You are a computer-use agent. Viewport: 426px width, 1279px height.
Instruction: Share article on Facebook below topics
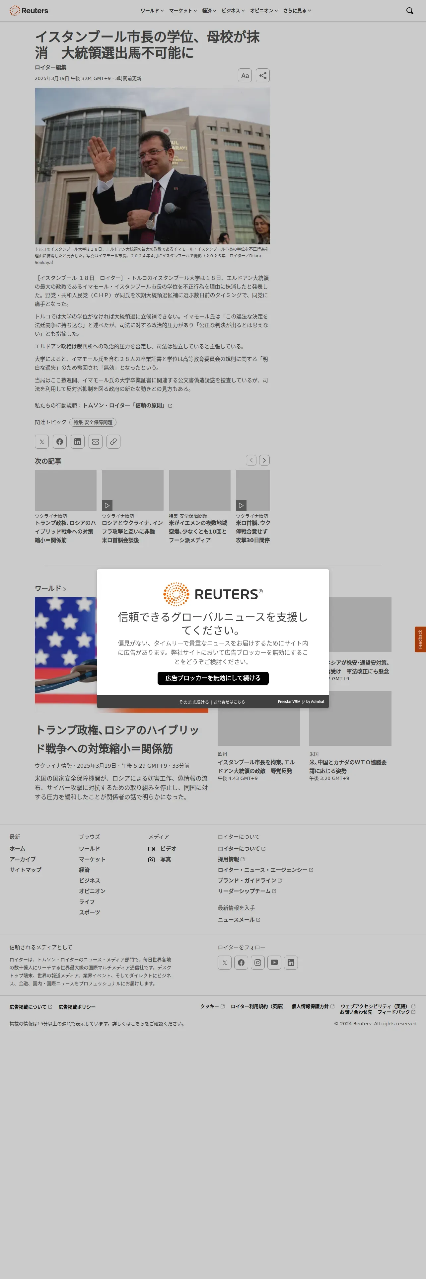click(x=59, y=441)
